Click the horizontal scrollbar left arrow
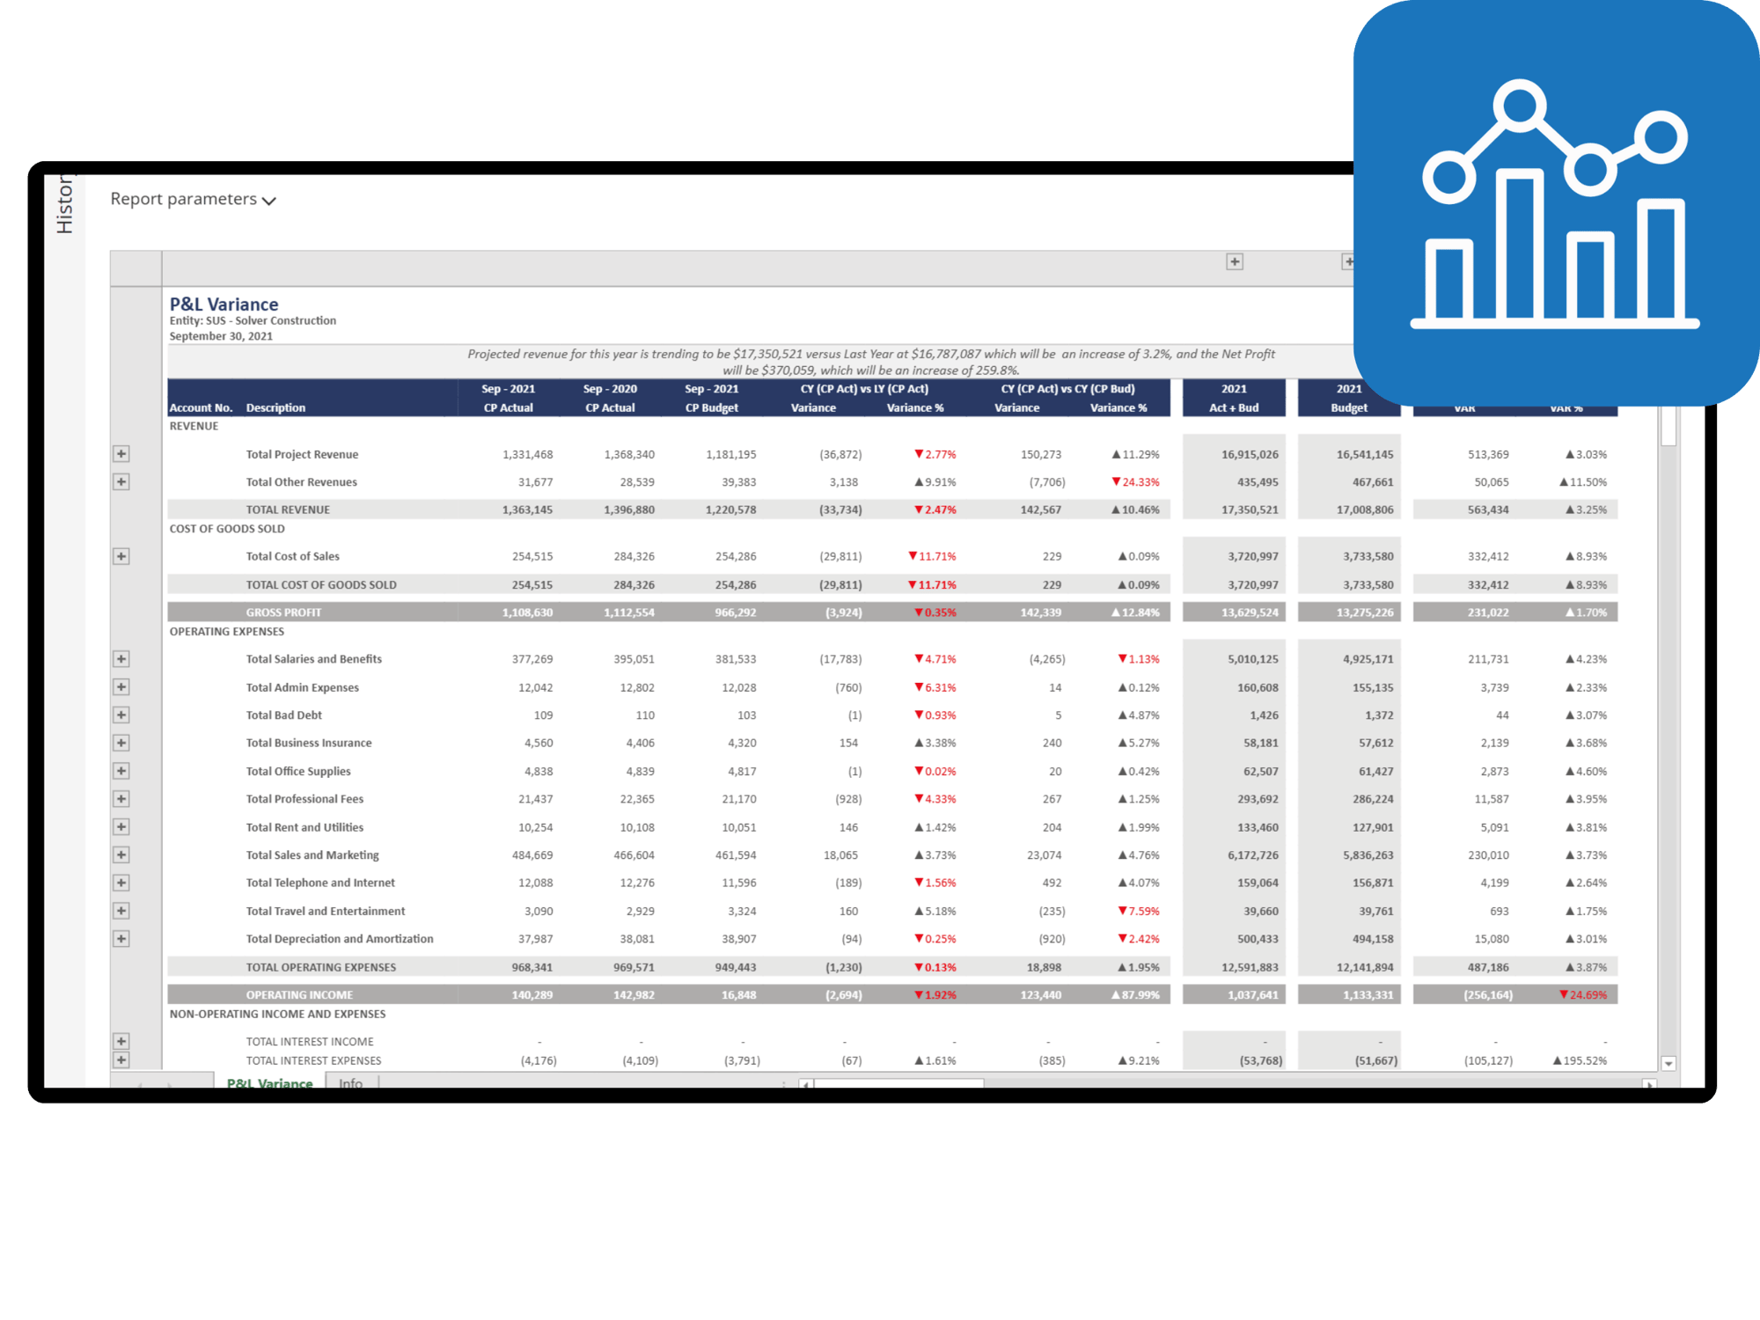 tap(805, 1085)
